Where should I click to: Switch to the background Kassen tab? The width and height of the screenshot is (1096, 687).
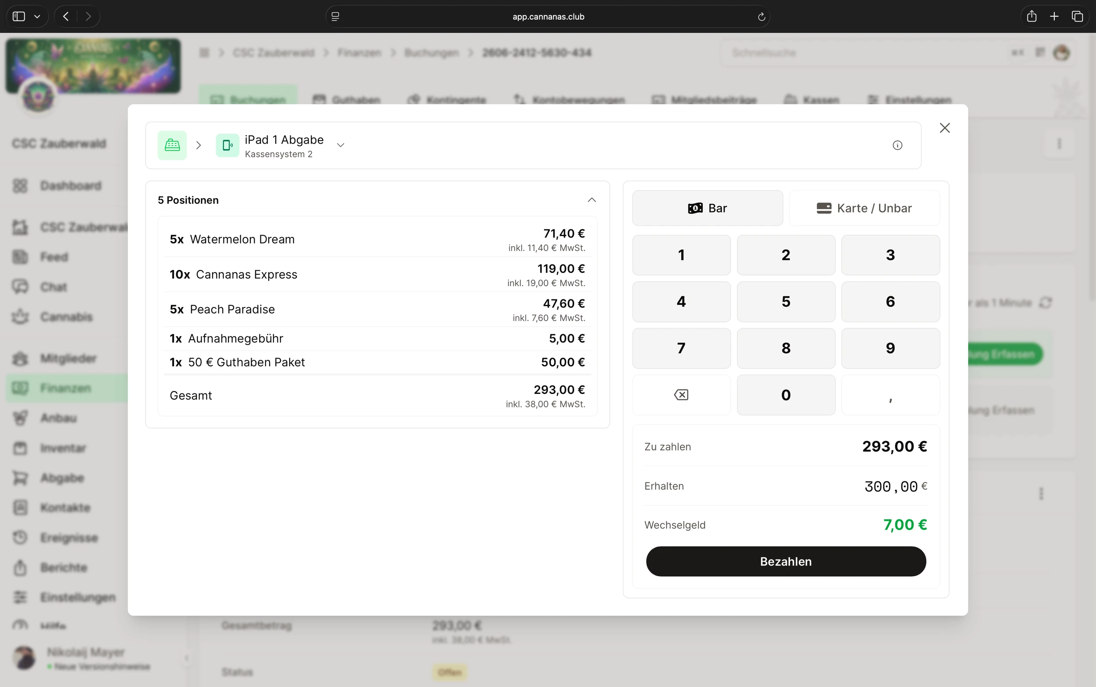811,100
